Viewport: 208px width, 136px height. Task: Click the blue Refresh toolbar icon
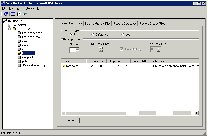point(6,14)
